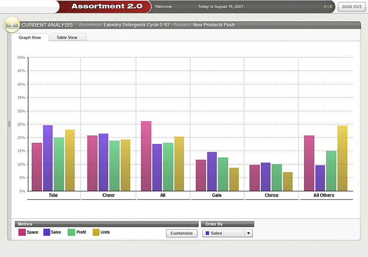This screenshot has height=257, width=368.
Task: Click the Sales metric label in Metrics
Action: pyautogui.click(x=56, y=232)
